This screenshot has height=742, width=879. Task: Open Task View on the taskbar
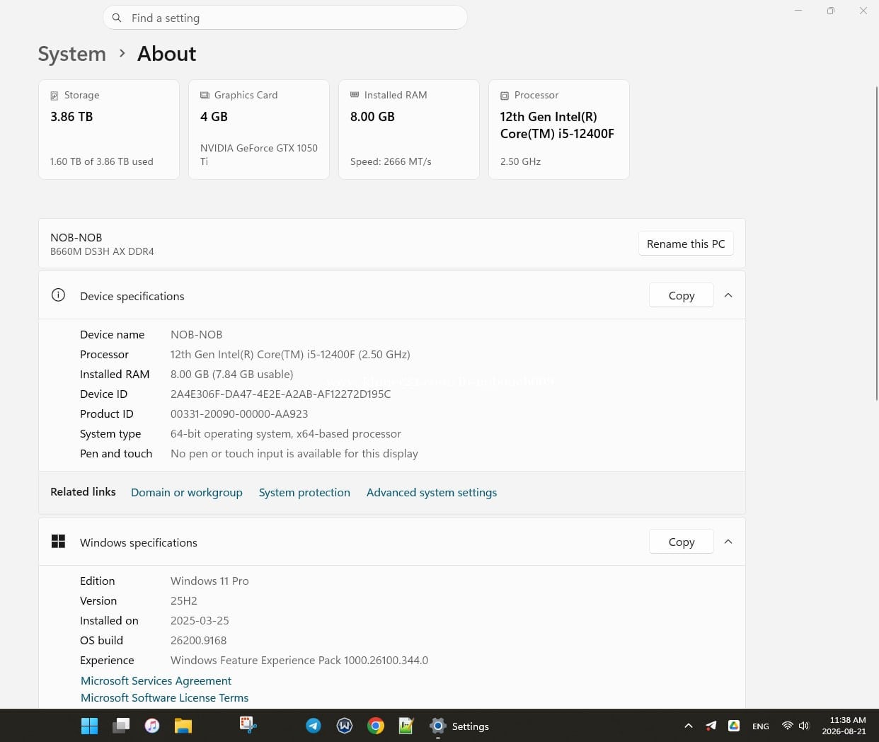(x=121, y=726)
